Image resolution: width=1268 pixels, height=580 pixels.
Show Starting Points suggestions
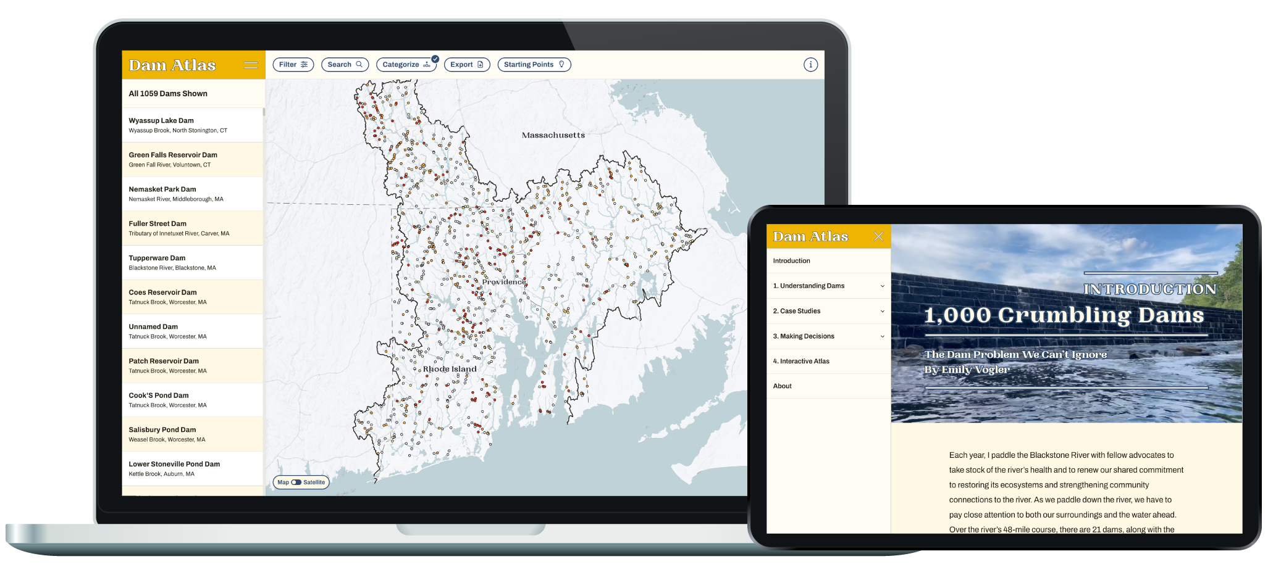click(x=534, y=65)
